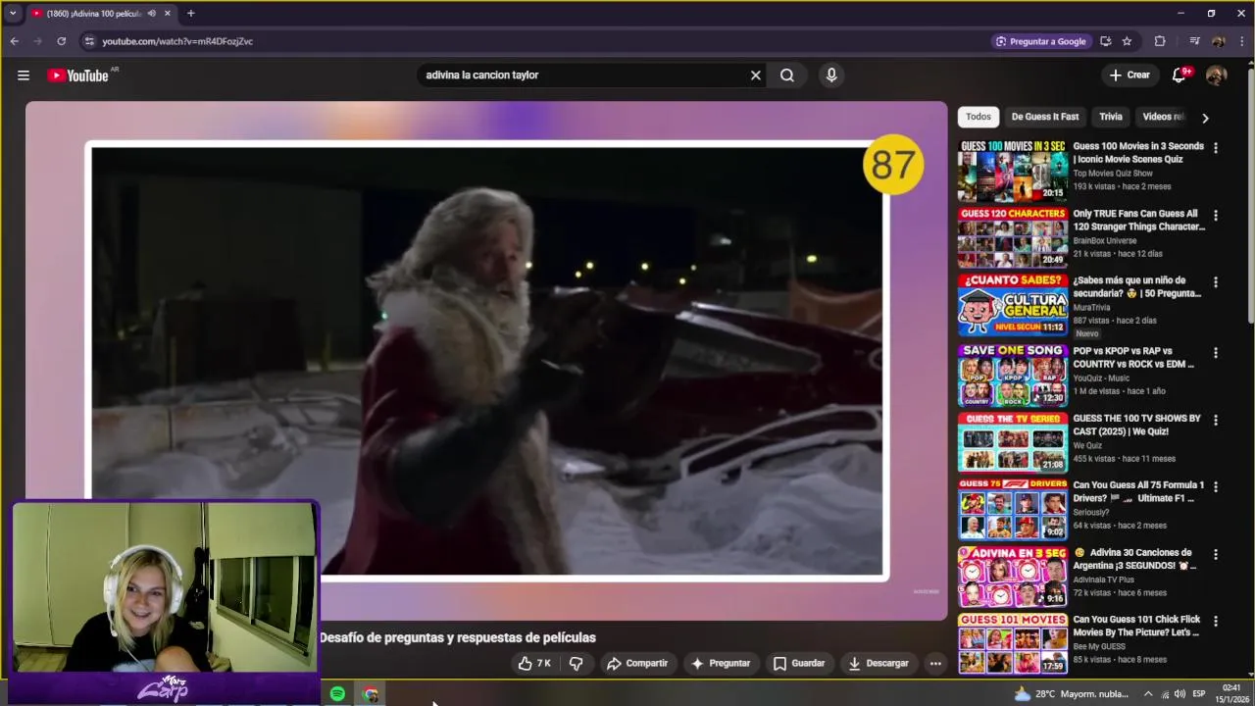Click the Preguntar button under the video

tap(721, 663)
